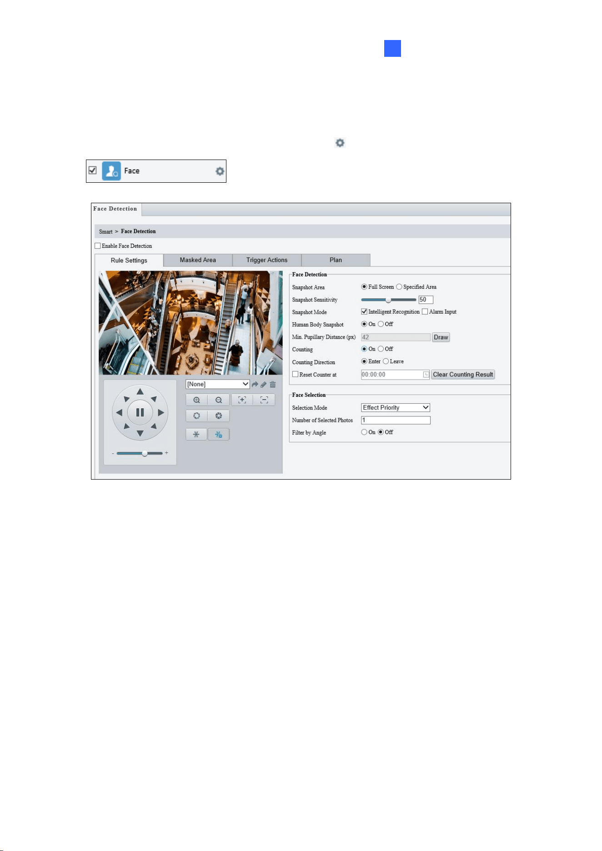Click the PTZ left arrow
Viewport: 602px width, 851px height.
click(x=119, y=413)
